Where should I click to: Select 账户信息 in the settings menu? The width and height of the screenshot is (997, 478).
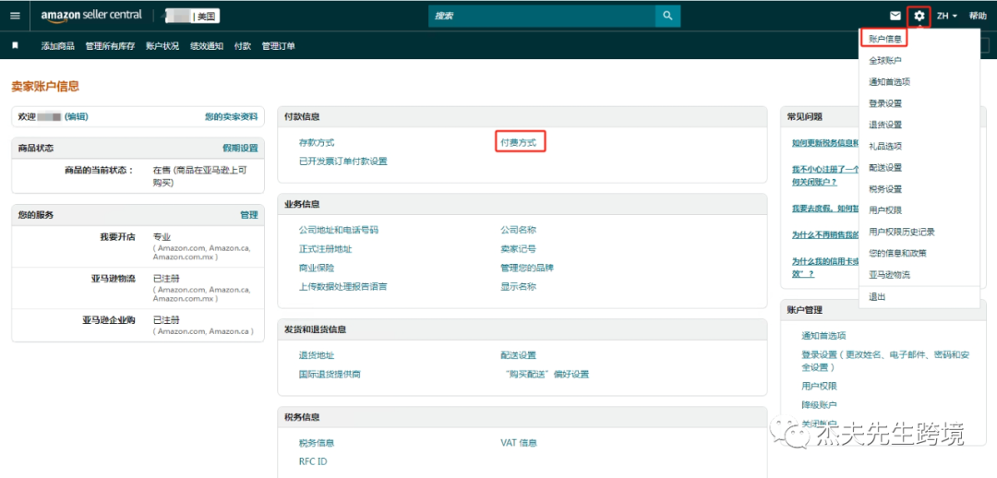(885, 39)
